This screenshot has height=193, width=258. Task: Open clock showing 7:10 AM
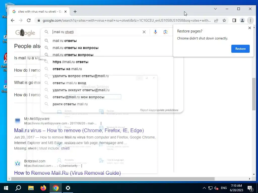tap(236, 188)
